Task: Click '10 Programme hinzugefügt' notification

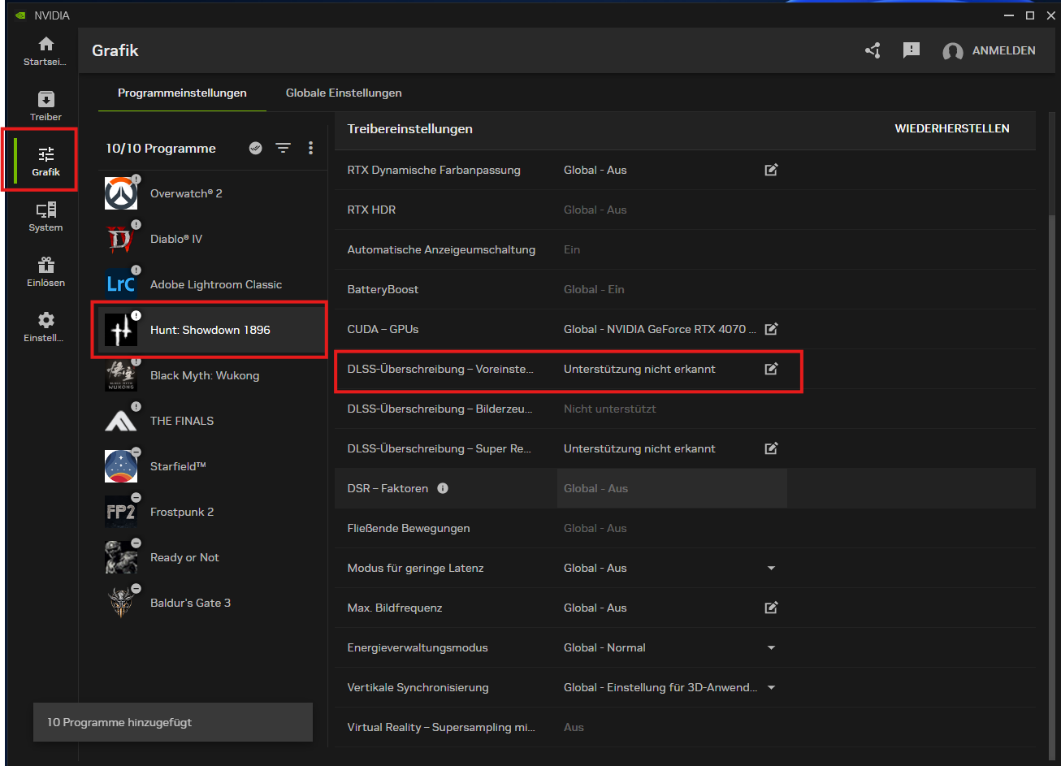Action: pyautogui.click(x=173, y=722)
